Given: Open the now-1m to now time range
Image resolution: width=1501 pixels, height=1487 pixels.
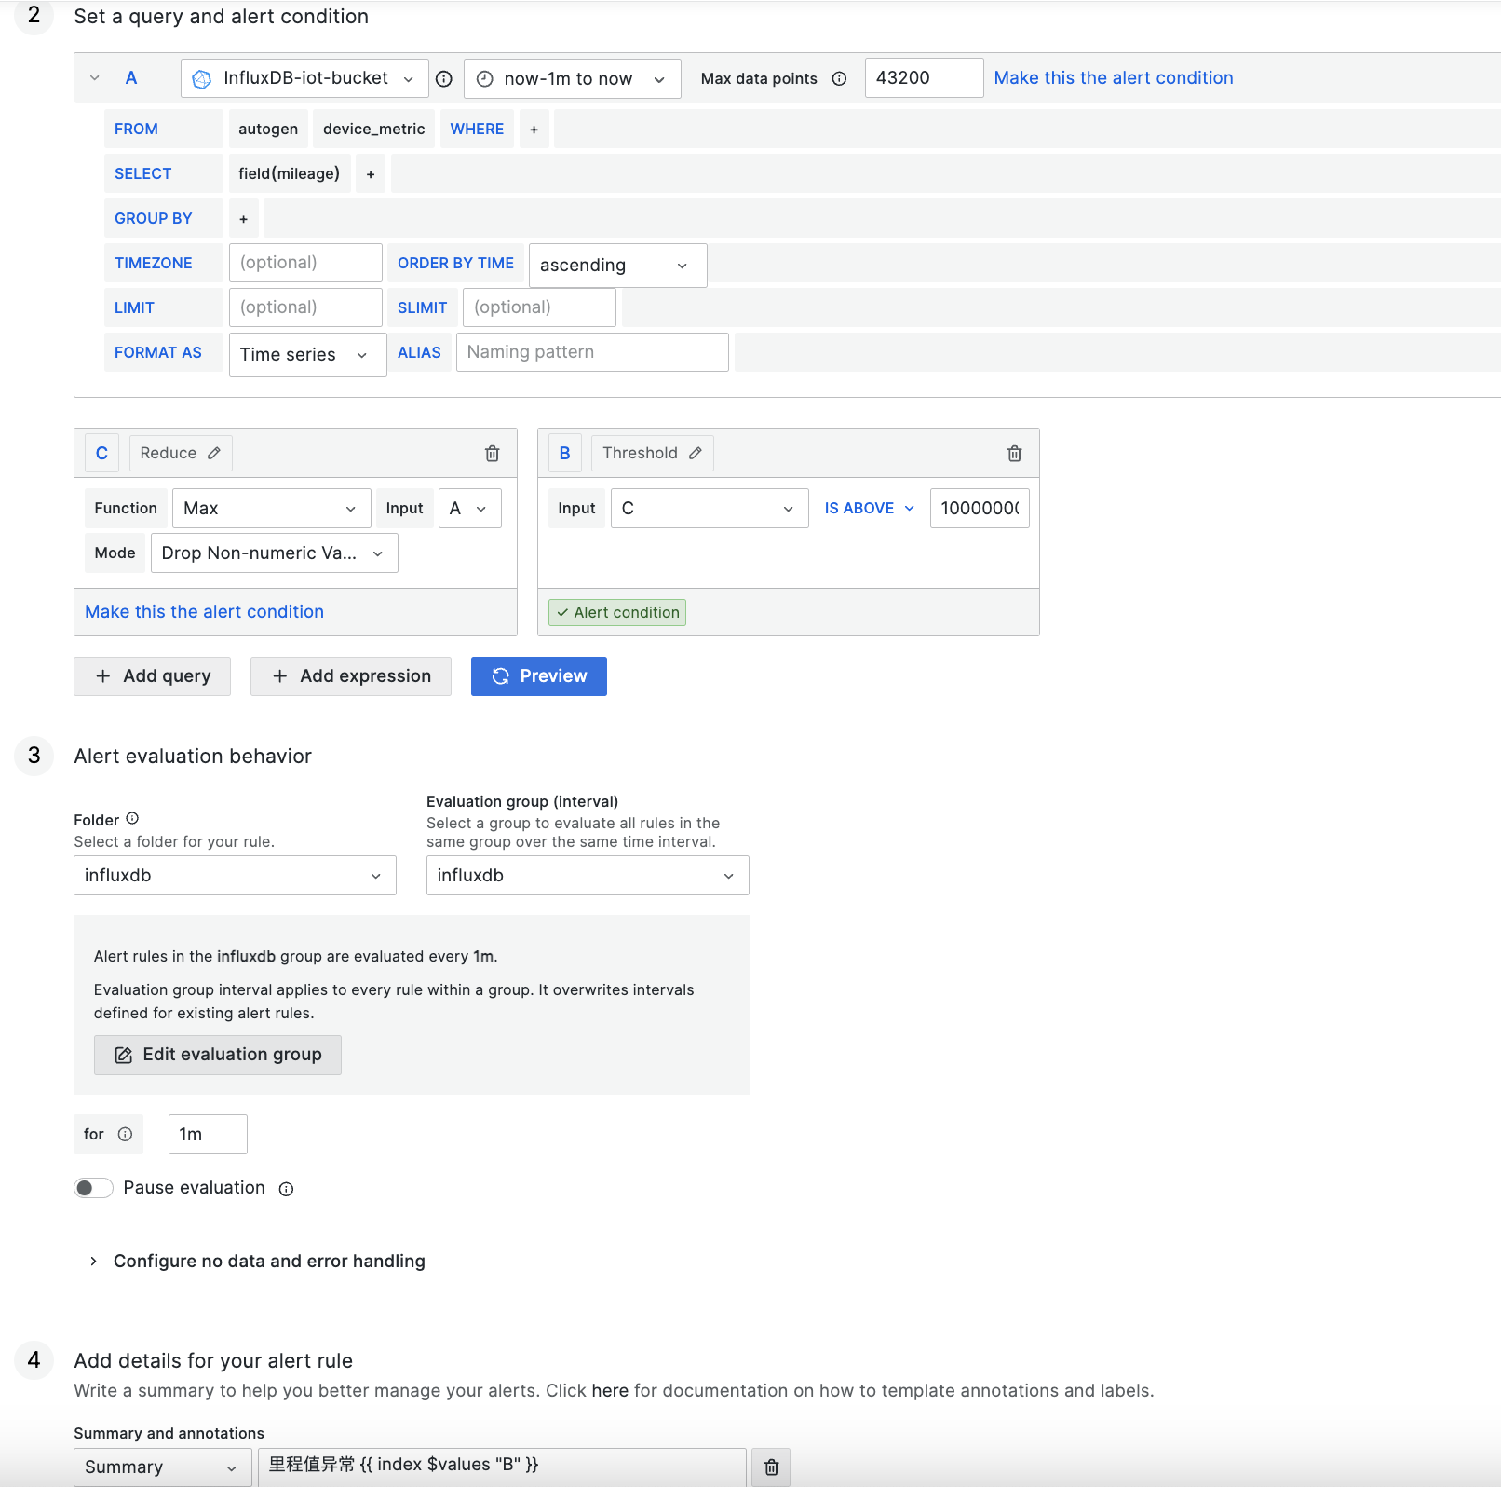Looking at the screenshot, I should click(x=573, y=79).
